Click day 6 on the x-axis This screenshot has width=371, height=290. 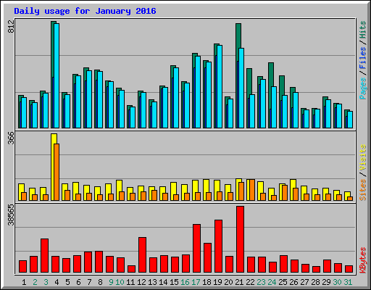tap(78, 282)
